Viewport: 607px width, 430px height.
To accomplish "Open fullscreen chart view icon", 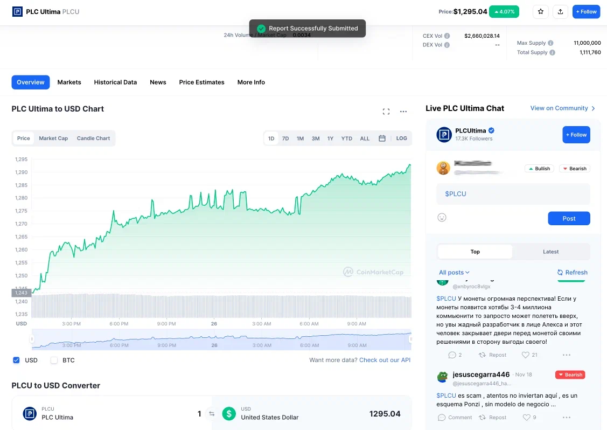I will [x=386, y=112].
